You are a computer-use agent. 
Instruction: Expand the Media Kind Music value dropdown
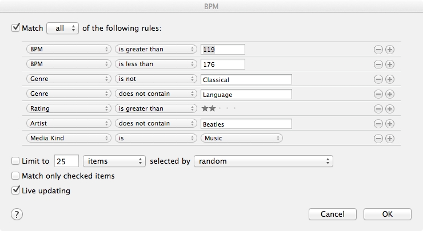coord(242,138)
